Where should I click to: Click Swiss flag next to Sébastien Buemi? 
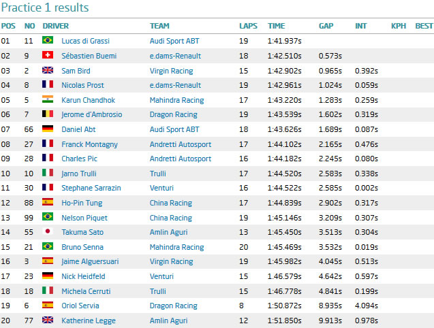point(48,55)
